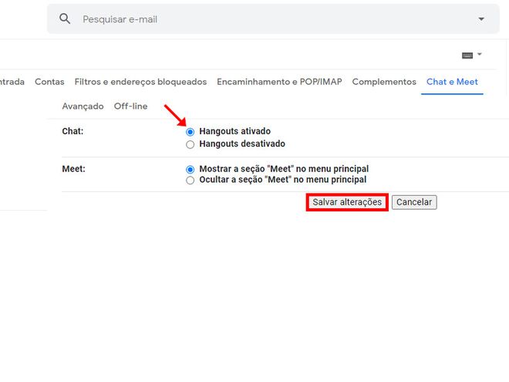
Task: Click the search magnifier icon
Action: point(65,19)
